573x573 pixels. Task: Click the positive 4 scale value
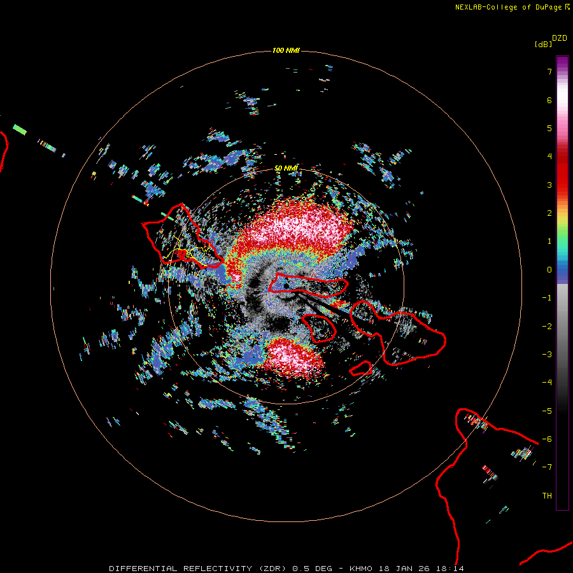pos(549,157)
